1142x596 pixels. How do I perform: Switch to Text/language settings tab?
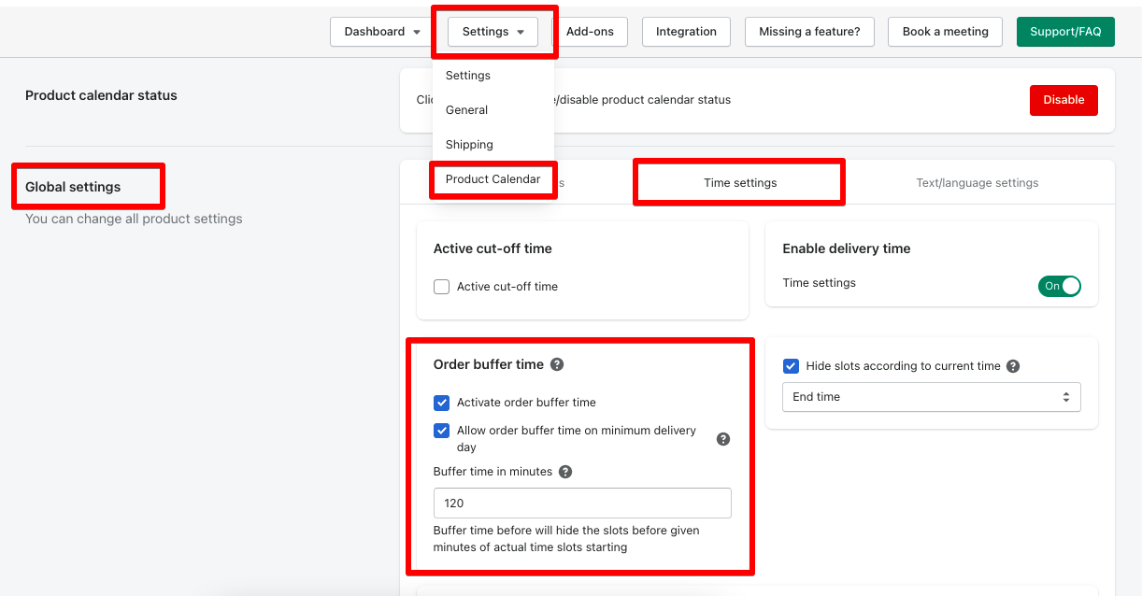coord(977,183)
